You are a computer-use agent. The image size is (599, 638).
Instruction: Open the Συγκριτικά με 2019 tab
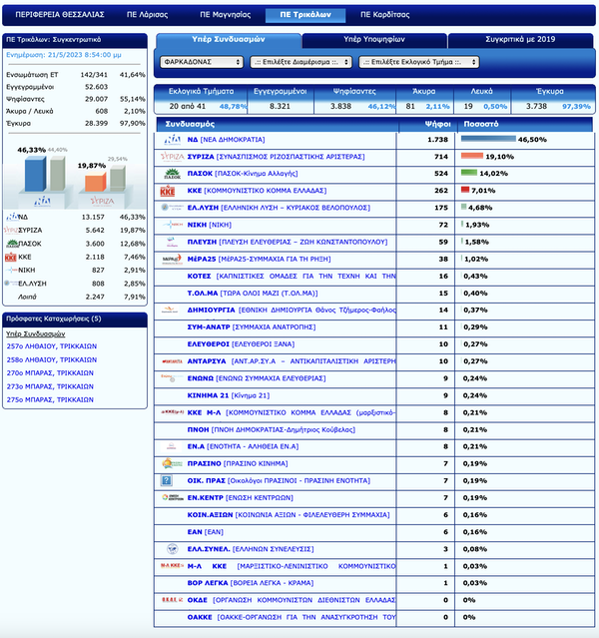pyautogui.click(x=520, y=40)
